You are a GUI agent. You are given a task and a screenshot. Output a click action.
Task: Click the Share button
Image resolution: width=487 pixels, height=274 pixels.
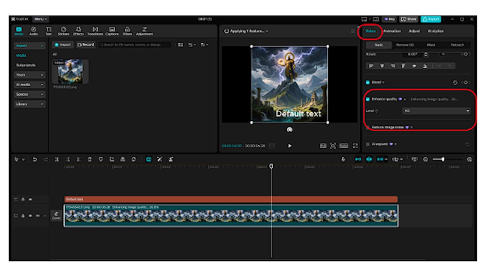click(409, 19)
